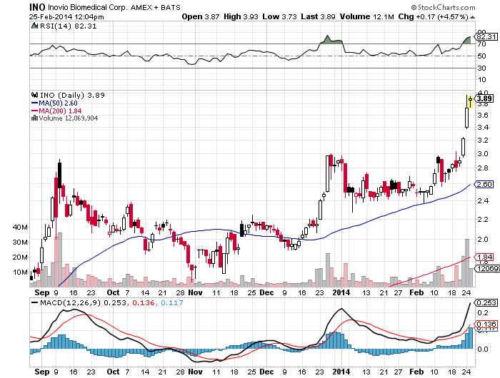Click 'Inovio Biomedical Corp.' company name
The width and height of the screenshot is (500, 378).
pos(88,8)
